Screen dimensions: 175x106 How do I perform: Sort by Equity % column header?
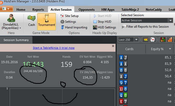pyautogui.click(x=157, y=49)
